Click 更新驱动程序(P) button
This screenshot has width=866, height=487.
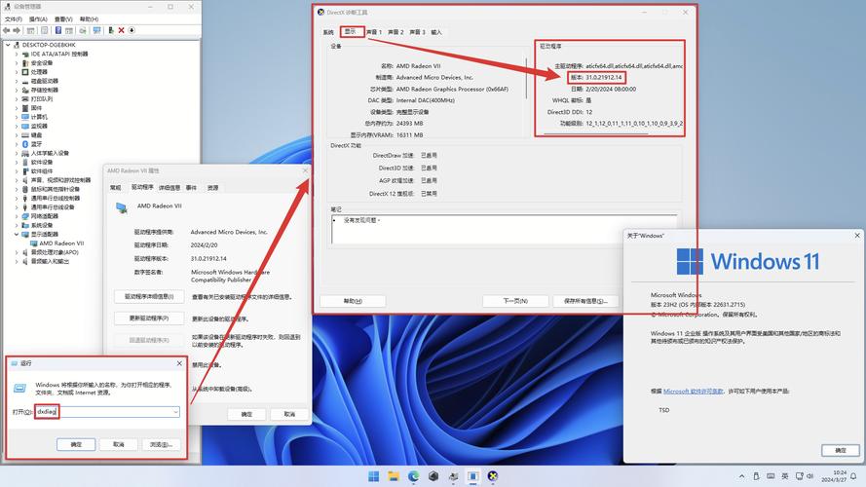click(149, 318)
